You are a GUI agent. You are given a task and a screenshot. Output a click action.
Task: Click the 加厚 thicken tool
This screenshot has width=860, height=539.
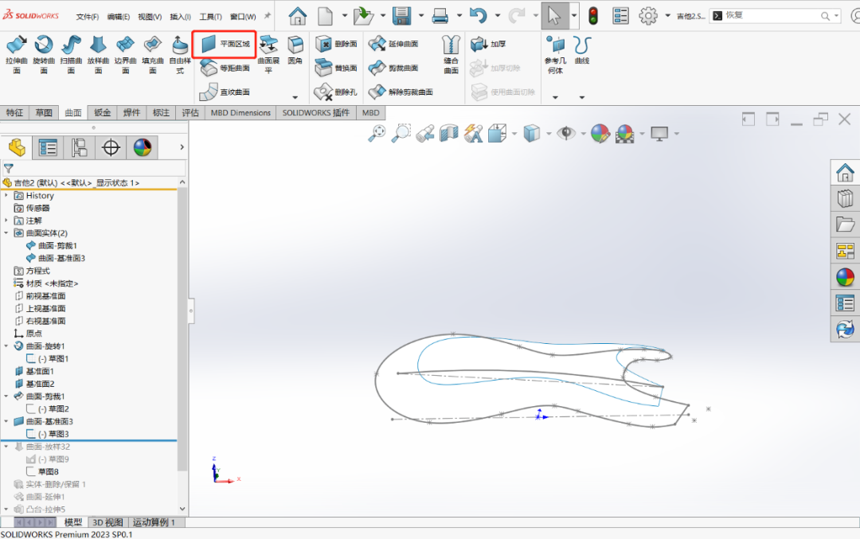pyautogui.click(x=489, y=44)
